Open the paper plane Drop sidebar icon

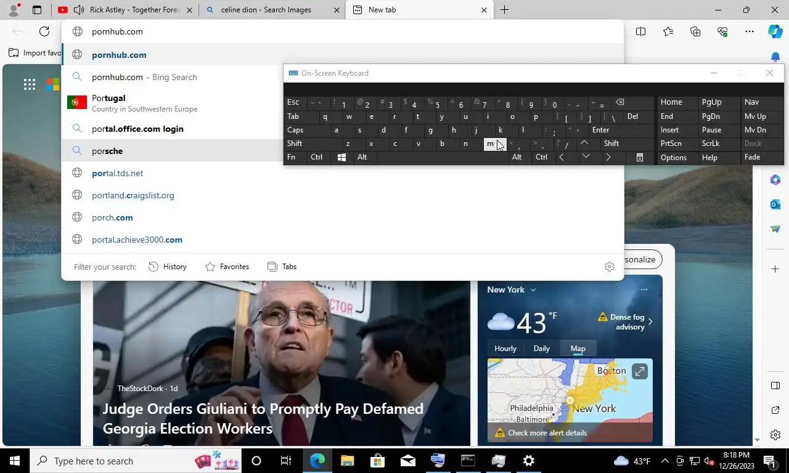[x=775, y=228]
